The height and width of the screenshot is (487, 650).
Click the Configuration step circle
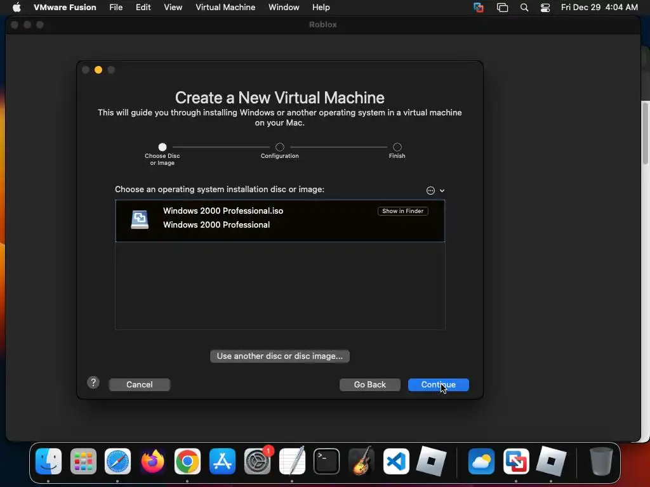[x=280, y=147]
